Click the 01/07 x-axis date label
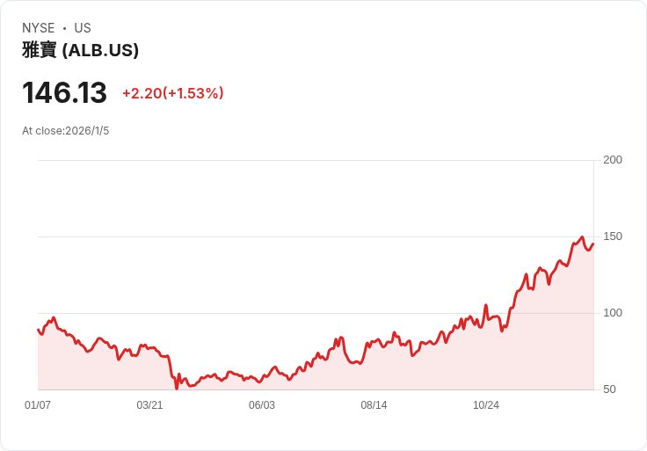 click(38, 404)
